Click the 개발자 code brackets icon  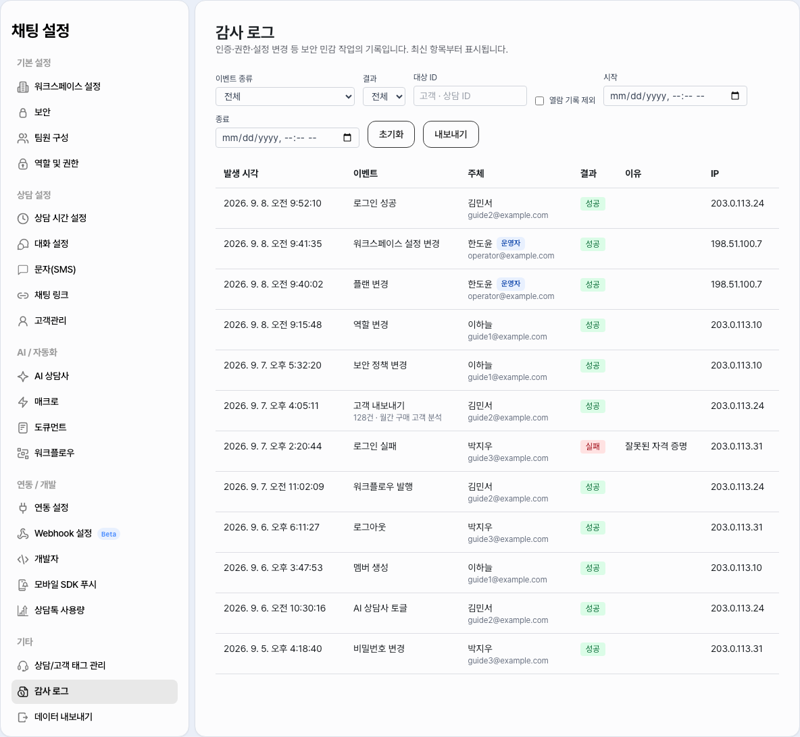pyautogui.click(x=23, y=559)
